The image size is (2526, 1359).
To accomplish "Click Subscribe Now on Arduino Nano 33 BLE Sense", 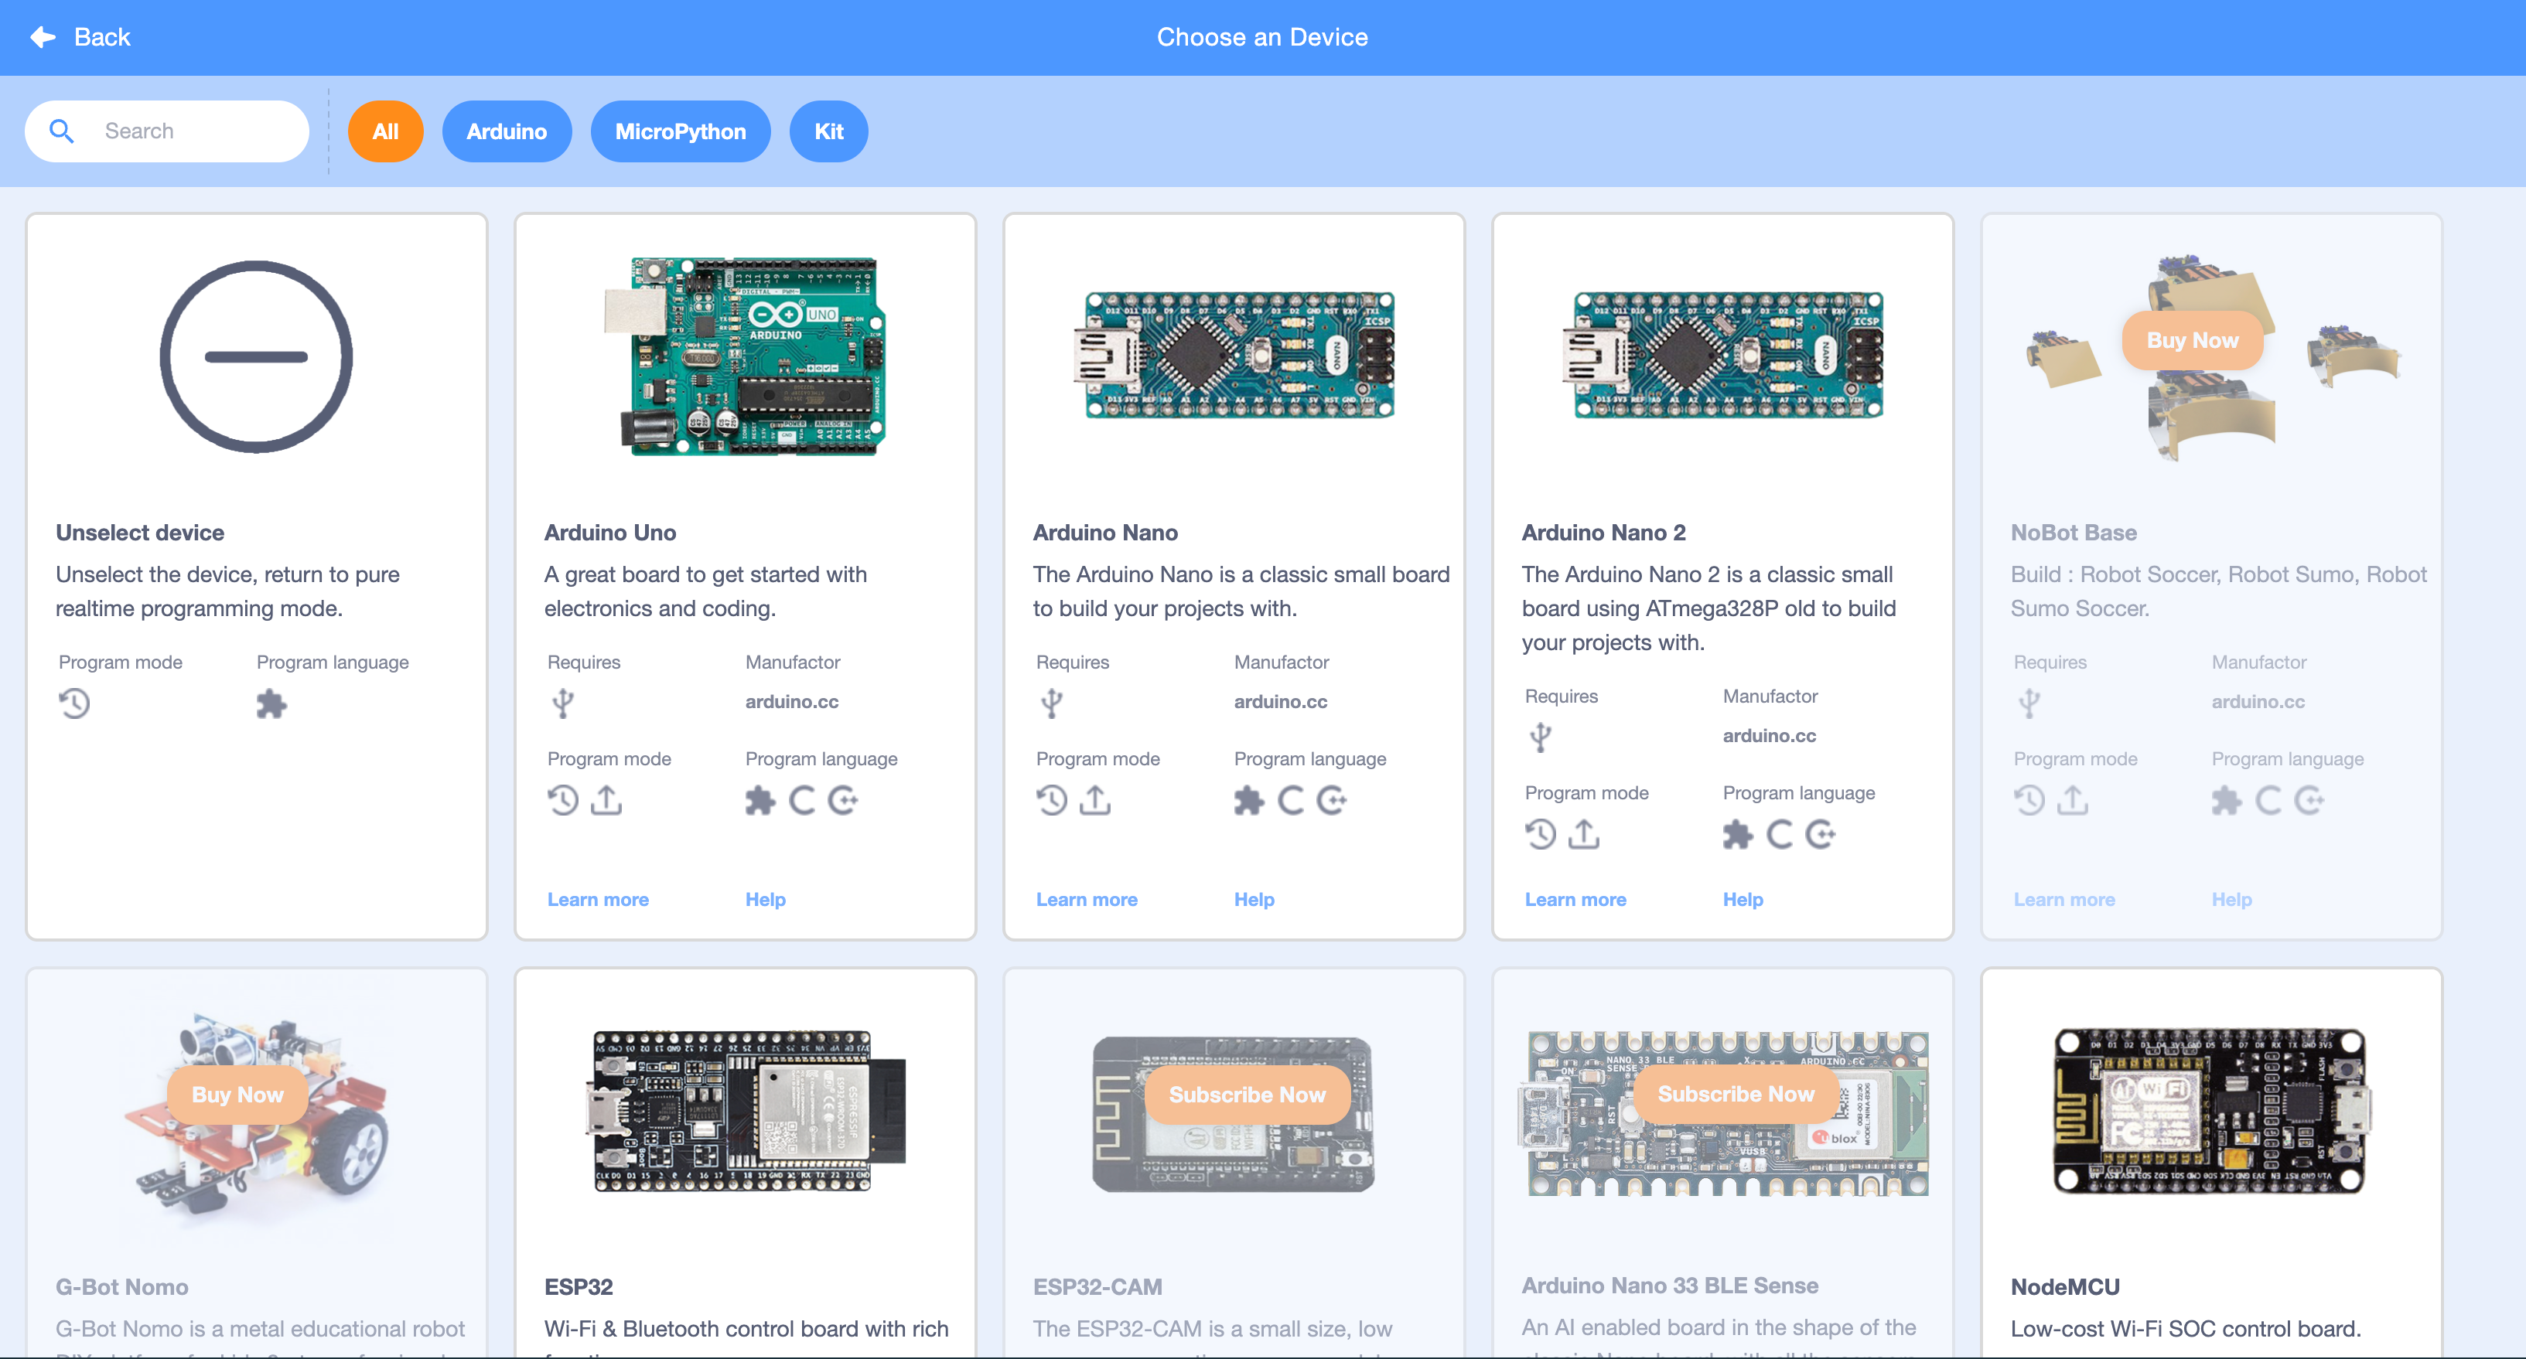I will (x=1736, y=1094).
